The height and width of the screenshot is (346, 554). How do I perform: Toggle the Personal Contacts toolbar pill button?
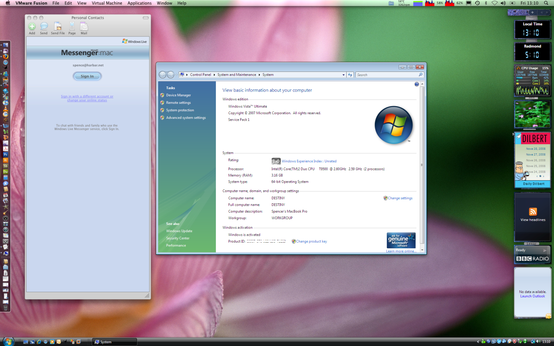[x=145, y=18]
